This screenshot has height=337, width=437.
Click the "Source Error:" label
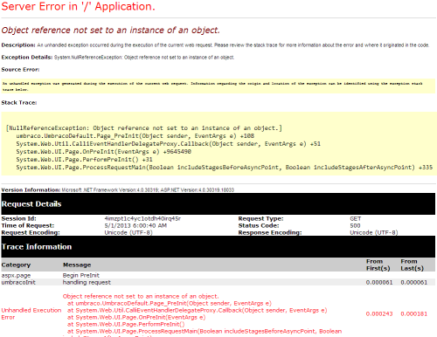pos(20,70)
